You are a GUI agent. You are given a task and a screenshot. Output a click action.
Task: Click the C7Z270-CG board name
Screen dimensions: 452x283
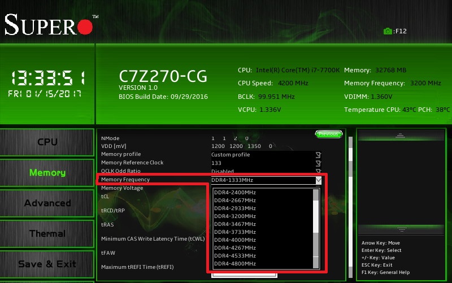coord(163,76)
